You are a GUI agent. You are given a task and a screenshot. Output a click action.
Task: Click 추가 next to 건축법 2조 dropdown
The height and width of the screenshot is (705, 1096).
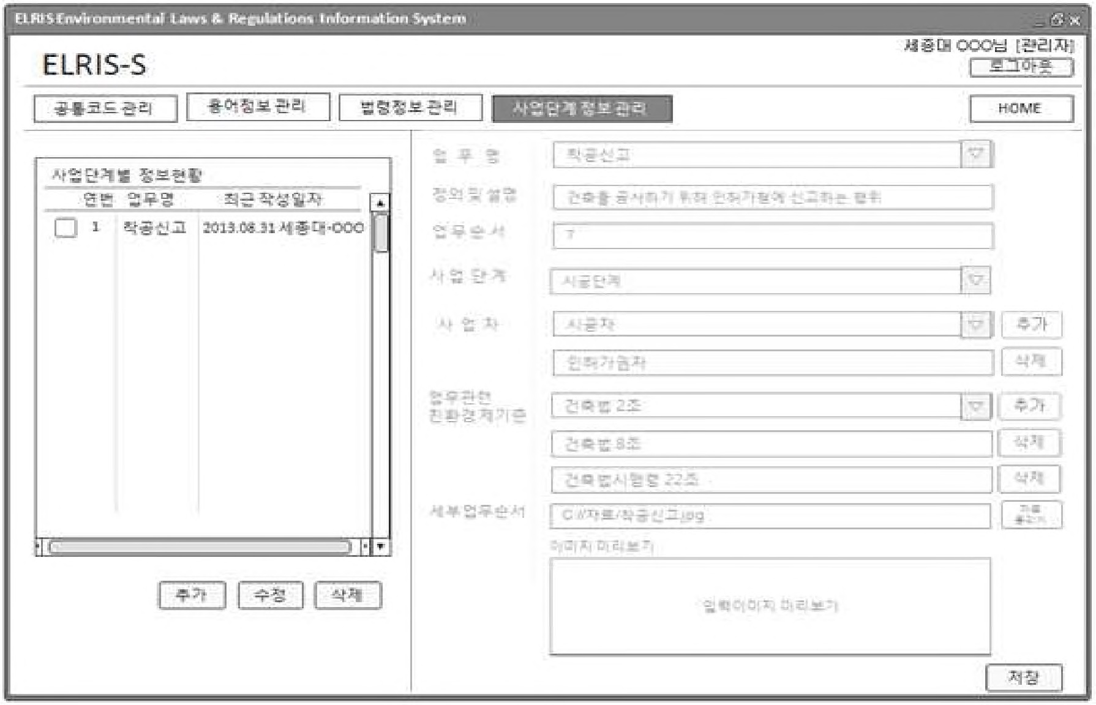point(1030,406)
